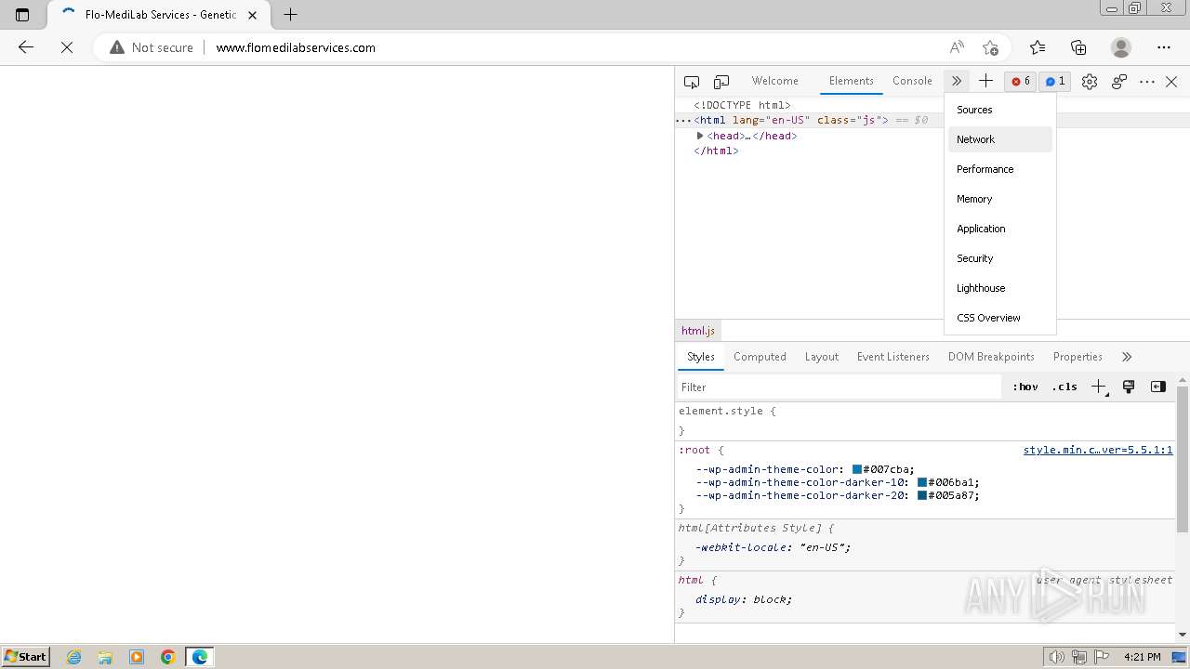This screenshot has width=1190, height=669.
Task: Click the -webkit-locale declaration
Action: tap(773, 547)
